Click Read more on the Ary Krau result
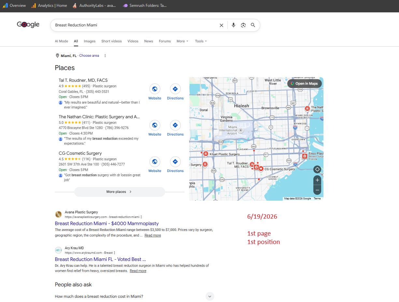Viewport: 399px width, 302px height. point(138,271)
